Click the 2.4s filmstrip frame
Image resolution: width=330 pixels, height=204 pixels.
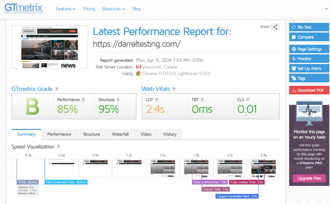[x=263, y=168]
